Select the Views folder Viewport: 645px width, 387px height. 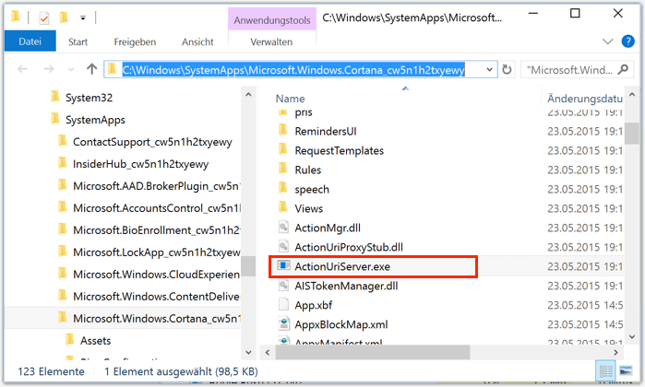point(308,208)
